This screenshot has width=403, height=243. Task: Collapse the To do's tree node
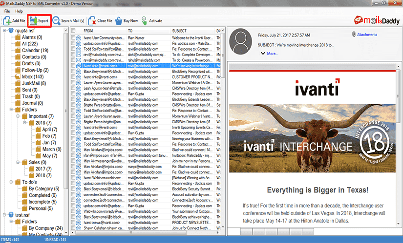[11, 182]
